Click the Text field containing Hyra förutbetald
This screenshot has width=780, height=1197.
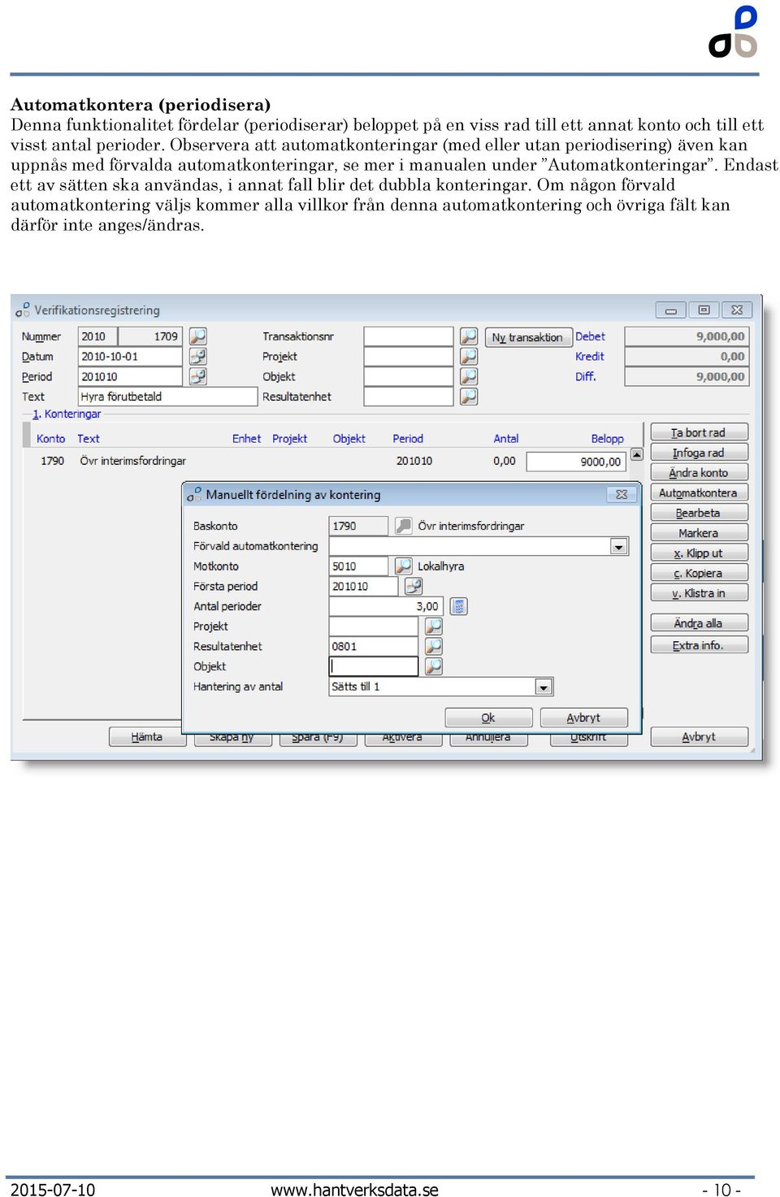pos(168,397)
